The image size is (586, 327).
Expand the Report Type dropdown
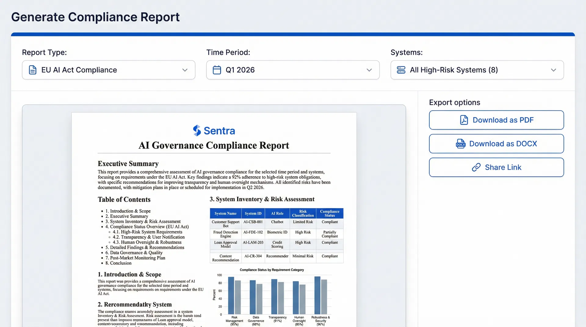click(185, 70)
